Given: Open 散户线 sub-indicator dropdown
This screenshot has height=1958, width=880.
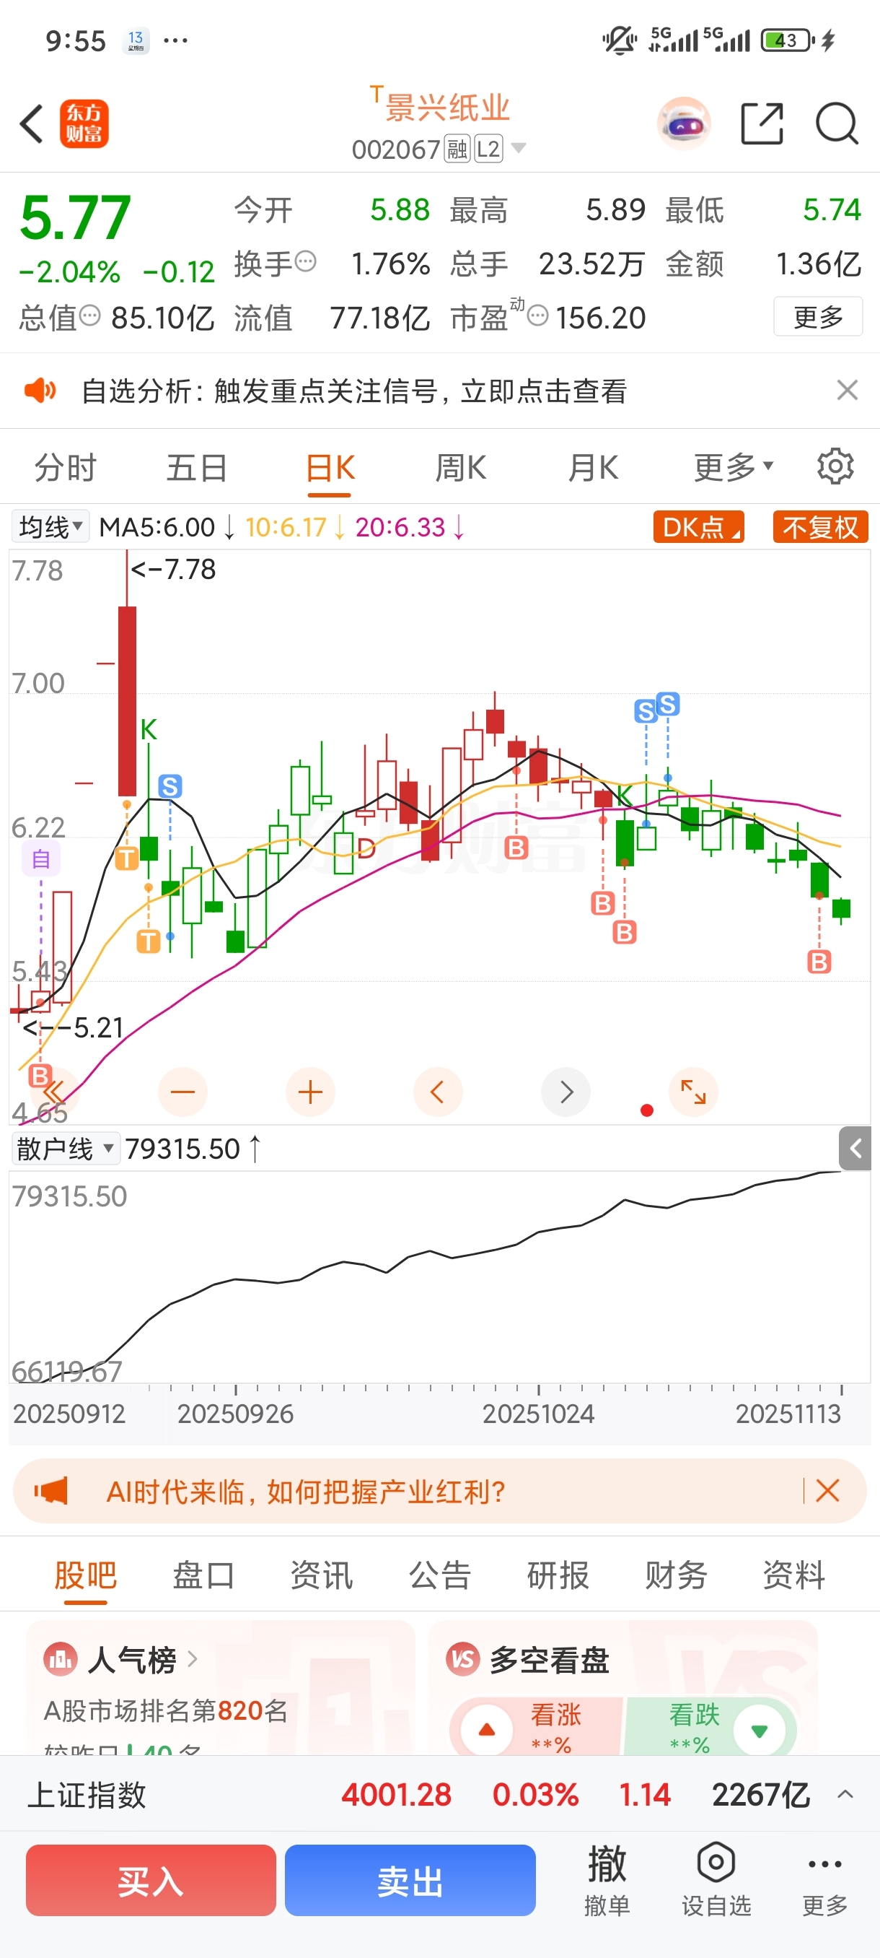Looking at the screenshot, I should 66,1149.
